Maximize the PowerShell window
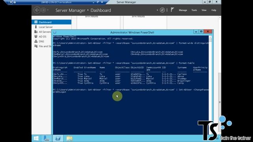Image resolution: width=253 pixels, height=142 pixels. click(x=201, y=32)
